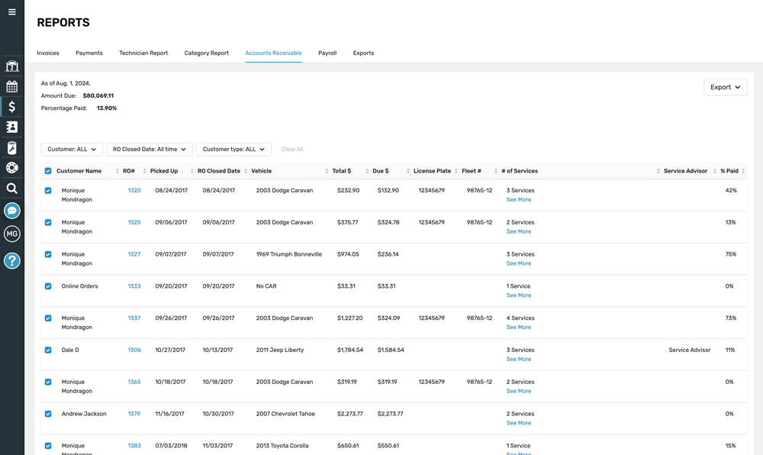
Task: Uncheck the row for Online Orders
Action: [48, 286]
